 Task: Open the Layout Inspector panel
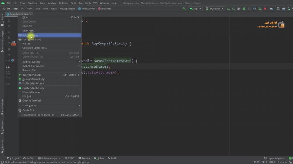coord(275,158)
